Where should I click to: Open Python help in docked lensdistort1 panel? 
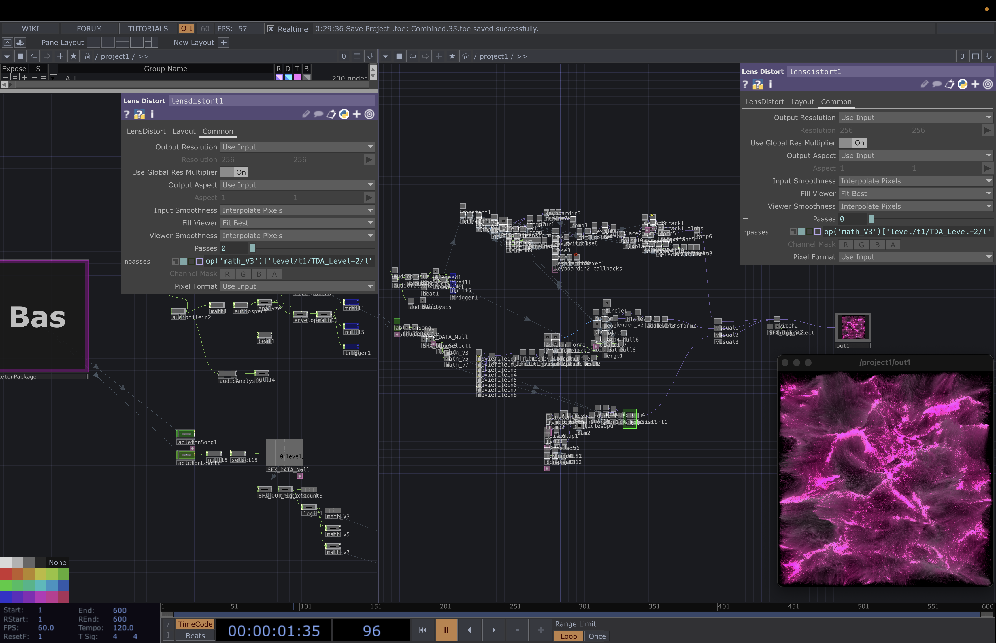[x=758, y=85]
